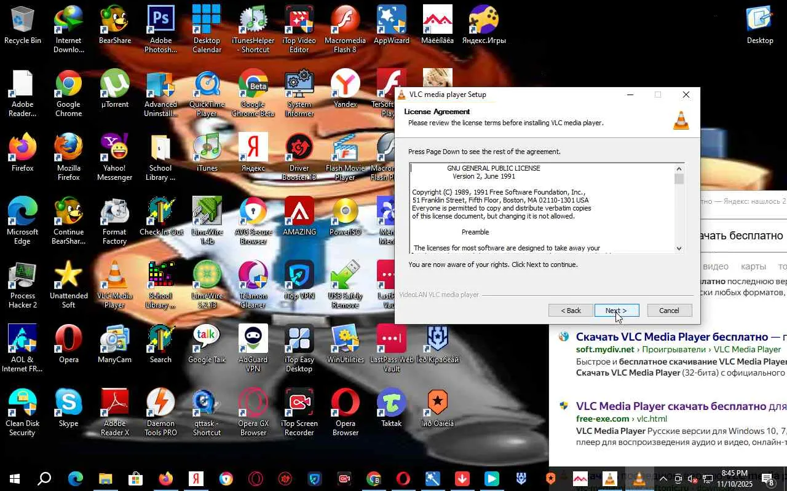
Task: Select the PowerISO desktop shortcut
Action: coord(346,217)
